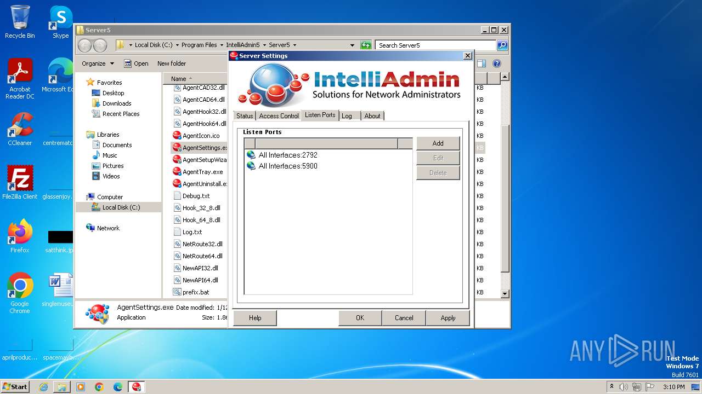Select Music library in navigation pane

click(110, 155)
